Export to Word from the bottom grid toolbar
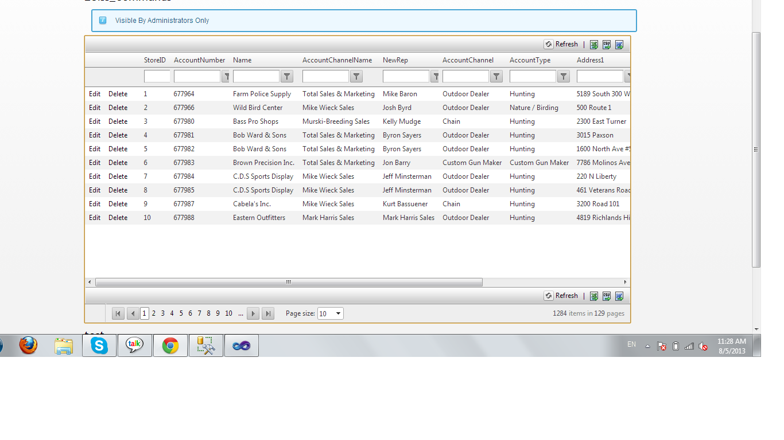Viewport: 784px width, 440px height. pyautogui.click(x=619, y=296)
